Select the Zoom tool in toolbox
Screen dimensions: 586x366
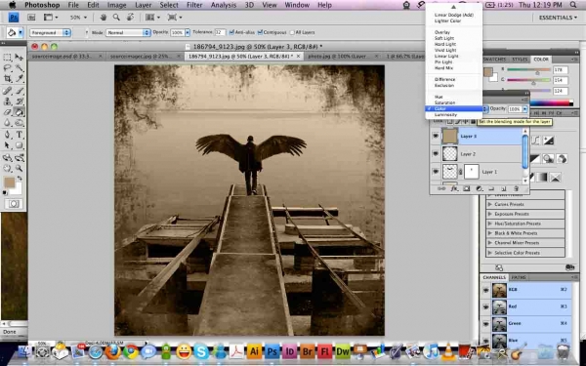pyautogui.click(x=20, y=169)
